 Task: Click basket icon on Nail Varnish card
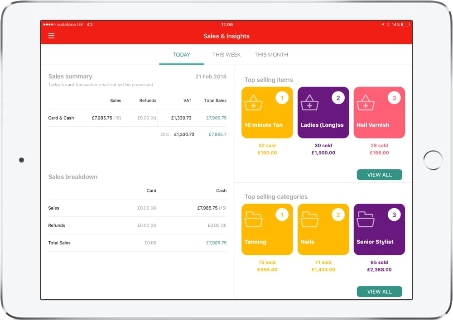[x=366, y=103]
